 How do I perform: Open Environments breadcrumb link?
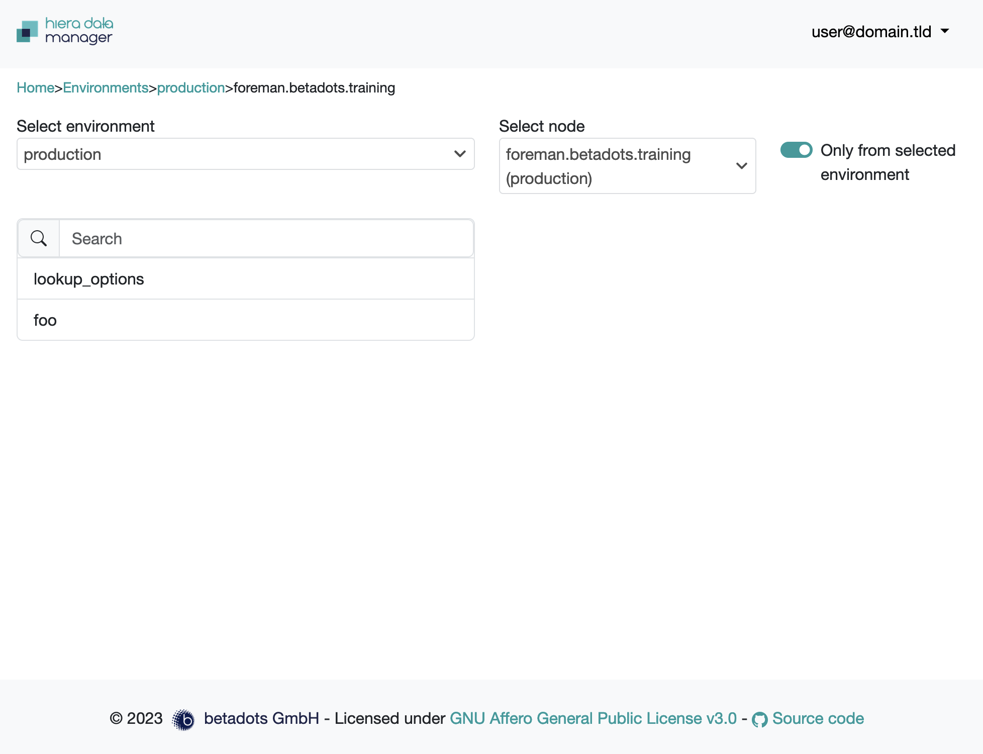click(106, 87)
